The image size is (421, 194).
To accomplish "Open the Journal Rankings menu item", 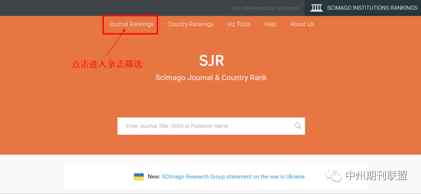I will pyautogui.click(x=131, y=24).
